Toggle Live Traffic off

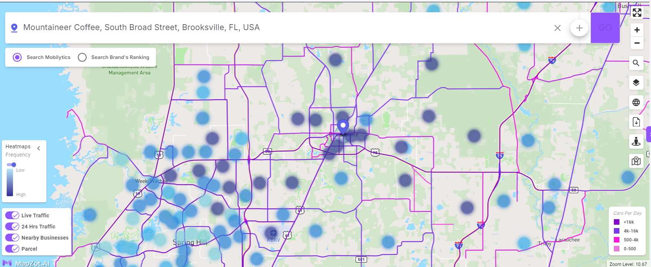click(12, 215)
